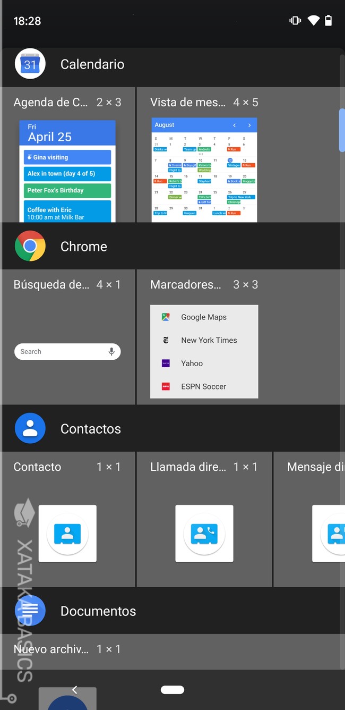
Task: Tap the microphone icon in Search widget
Action: 111,351
